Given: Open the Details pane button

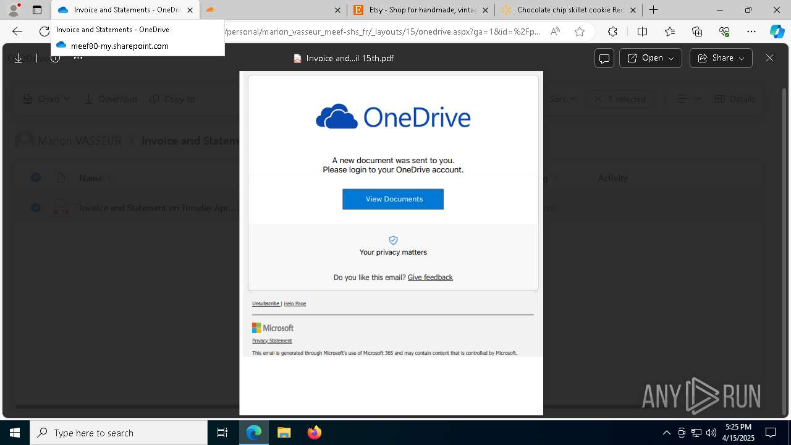Looking at the screenshot, I should pyautogui.click(x=735, y=99).
